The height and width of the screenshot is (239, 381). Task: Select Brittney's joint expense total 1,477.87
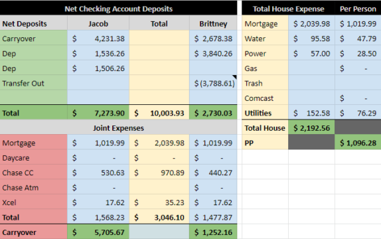pos(213,216)
